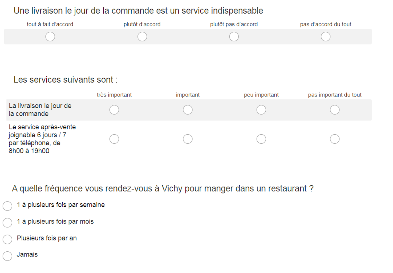Rate after-sales phone service as "pas important du tout"
This screenshot has width=393, height=273.
tap(335, 139)
